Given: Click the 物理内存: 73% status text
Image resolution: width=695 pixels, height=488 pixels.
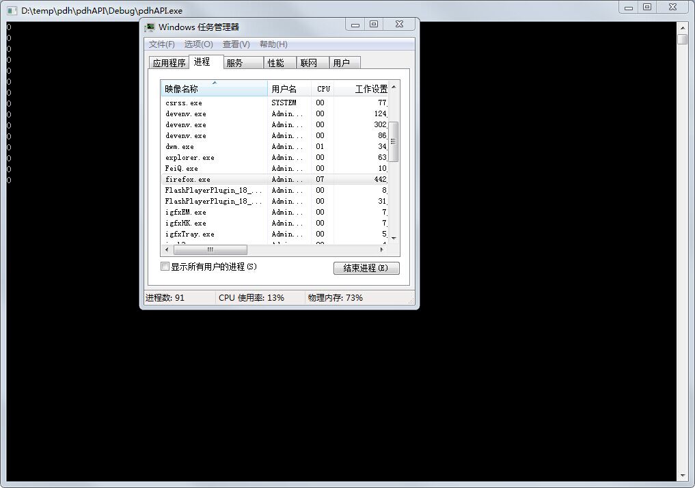Looking at the screenshot, I should pos(336,298).
